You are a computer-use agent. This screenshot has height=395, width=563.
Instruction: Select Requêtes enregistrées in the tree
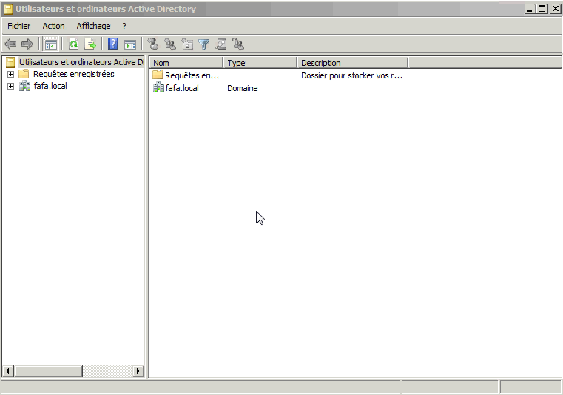(73, 74)
